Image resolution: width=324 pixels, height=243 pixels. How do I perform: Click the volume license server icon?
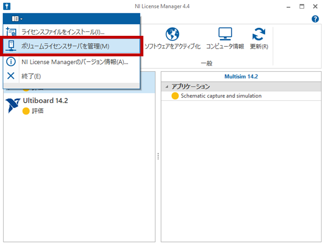(11, 46)
